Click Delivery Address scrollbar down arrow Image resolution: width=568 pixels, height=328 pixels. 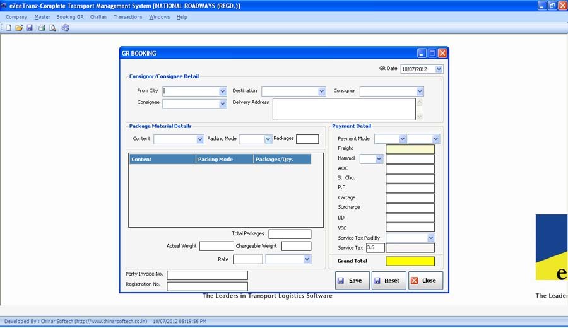pyautogui.click(x=420, y=116)
